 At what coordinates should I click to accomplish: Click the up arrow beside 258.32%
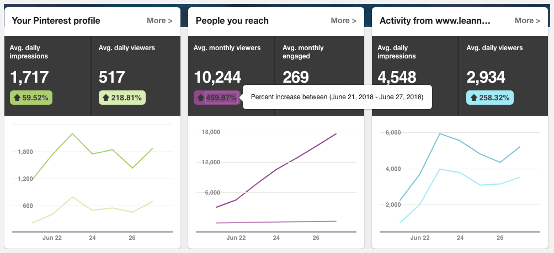tap(474, 98)
